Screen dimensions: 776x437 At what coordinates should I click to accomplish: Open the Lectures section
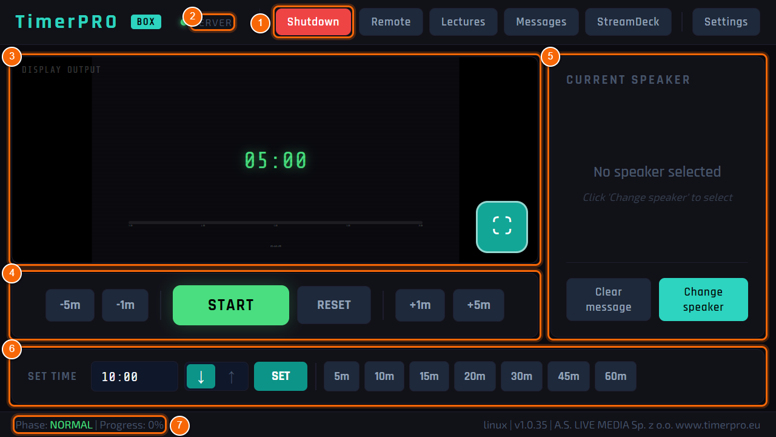coord(463,22)
